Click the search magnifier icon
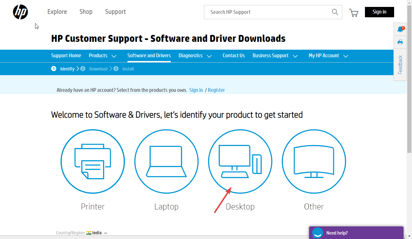Screen dimensions: 412x239 335,12
